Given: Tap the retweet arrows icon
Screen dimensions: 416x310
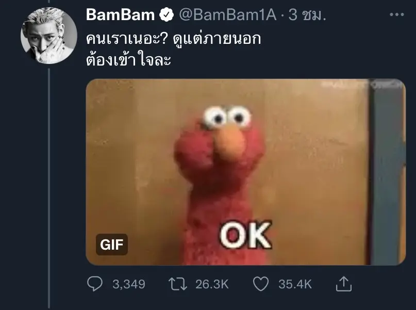Looking at the screenshot, I should [x=178, y=284].
